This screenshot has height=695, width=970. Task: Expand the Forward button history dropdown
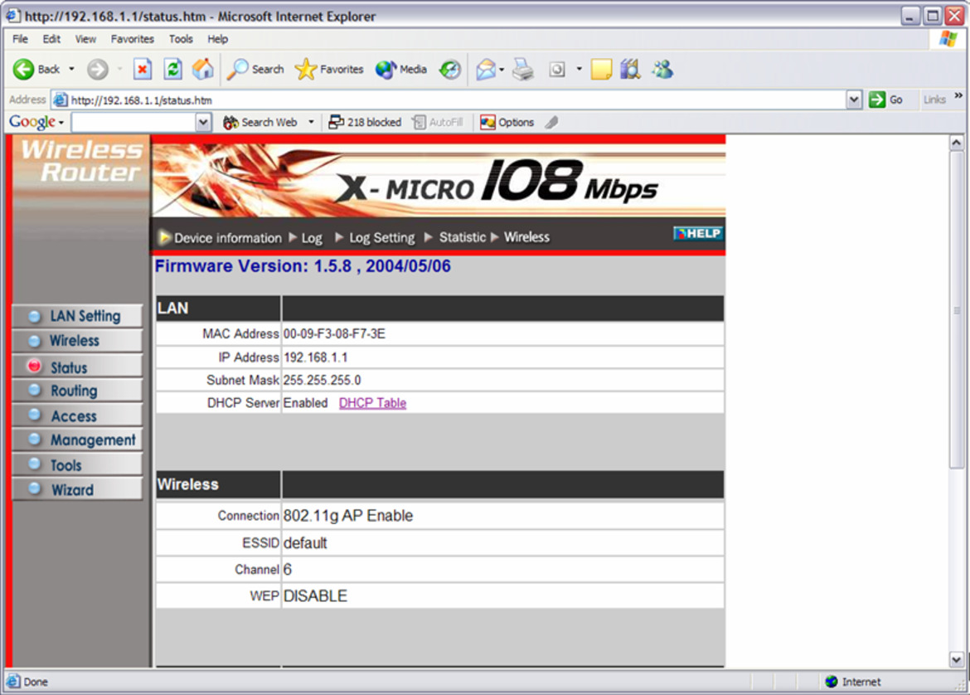[x=119, y=70]
